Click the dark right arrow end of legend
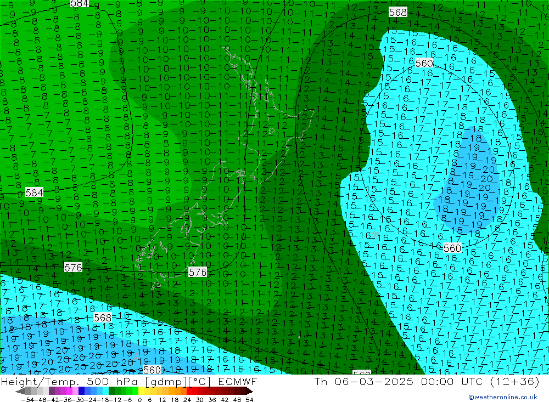 click(250, 391)
